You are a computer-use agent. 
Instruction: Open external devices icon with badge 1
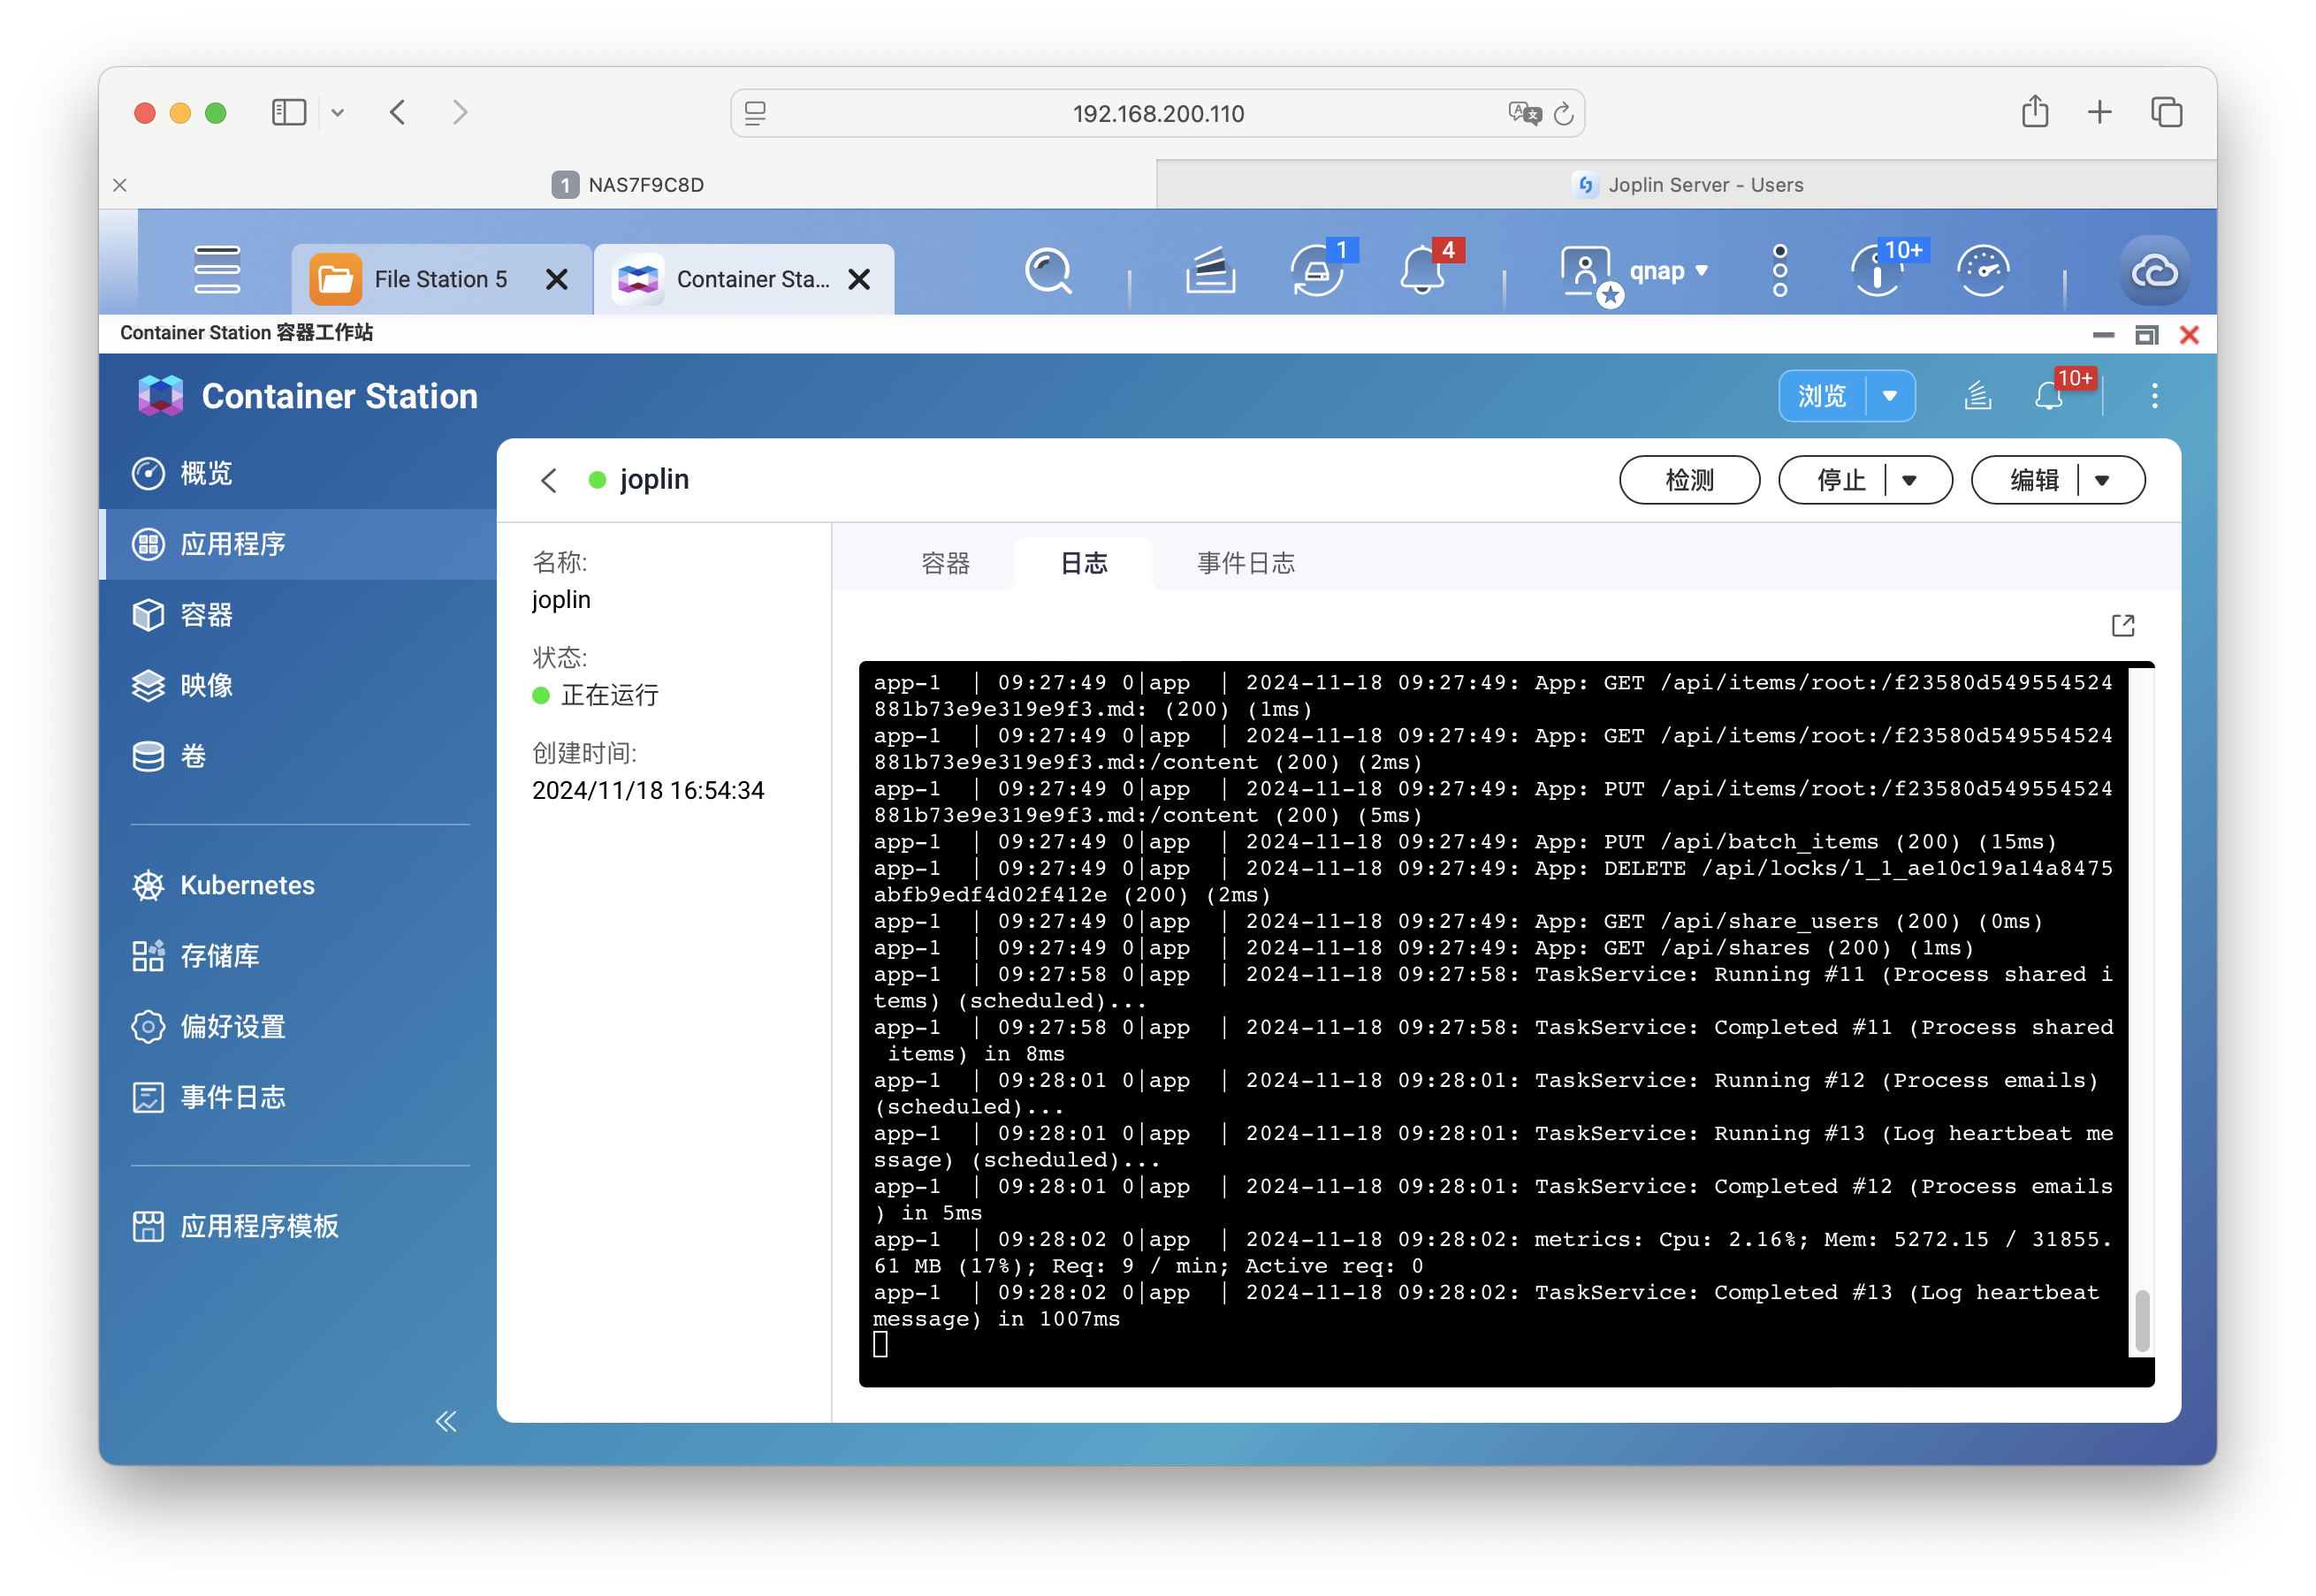pyautogui.click(x=1317, y=271)
